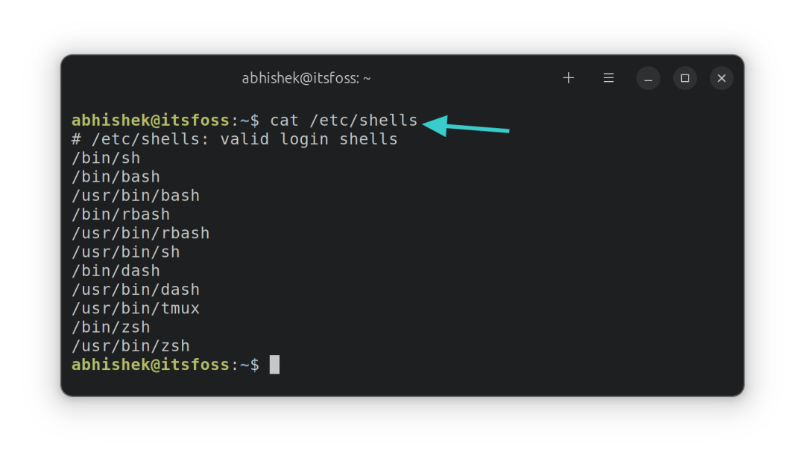The width and height of the screenshot is (805, 463).
Task: Click the /bin/rbash entry
Action: tap(121, 214)
